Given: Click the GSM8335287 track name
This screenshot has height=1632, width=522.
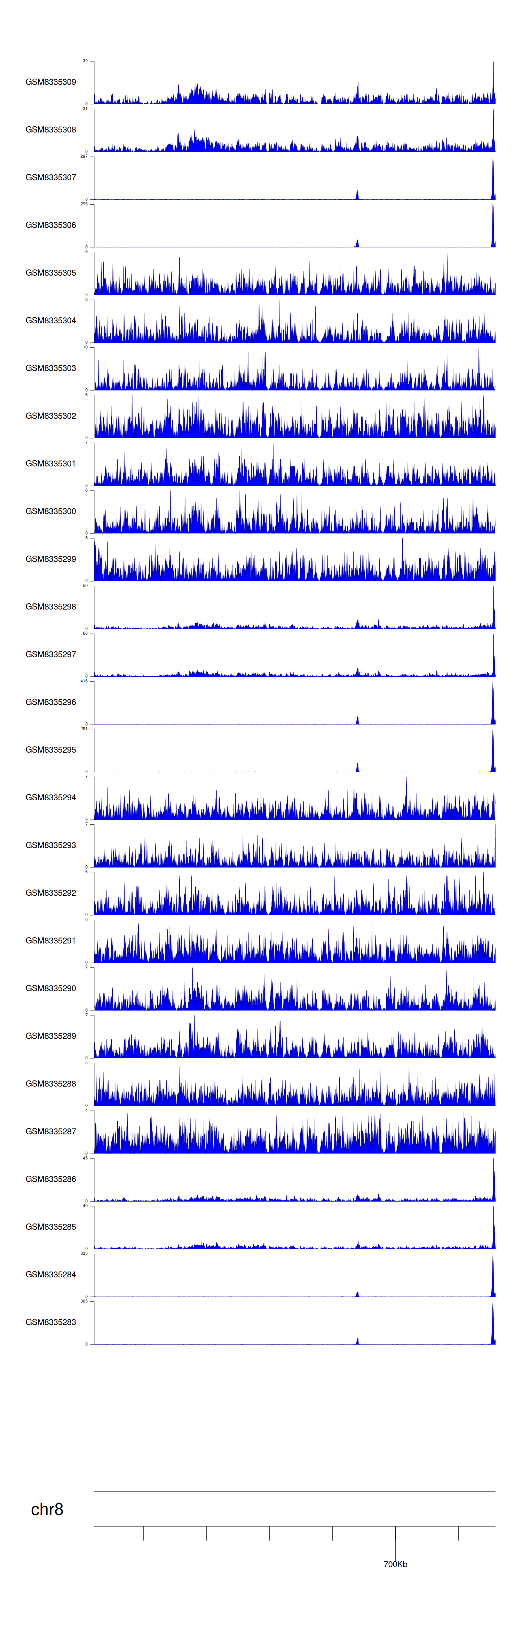Looking at the screenshot, I should (x=51, y=1131).
